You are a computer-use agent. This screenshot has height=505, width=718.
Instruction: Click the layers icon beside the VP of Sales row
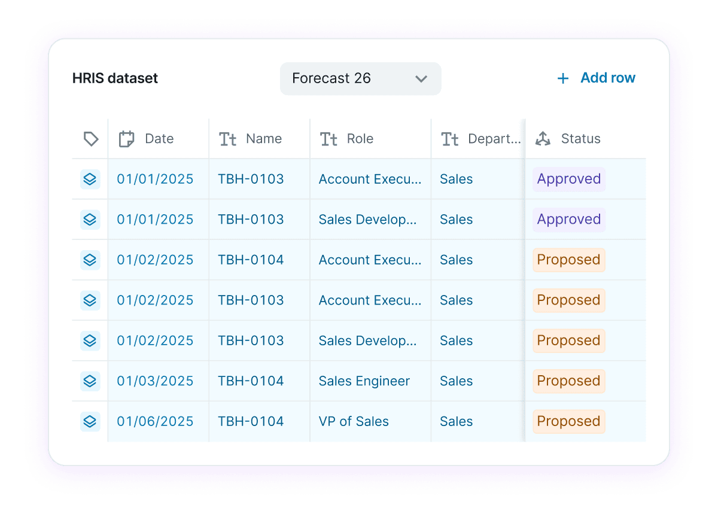coord(90,421)
